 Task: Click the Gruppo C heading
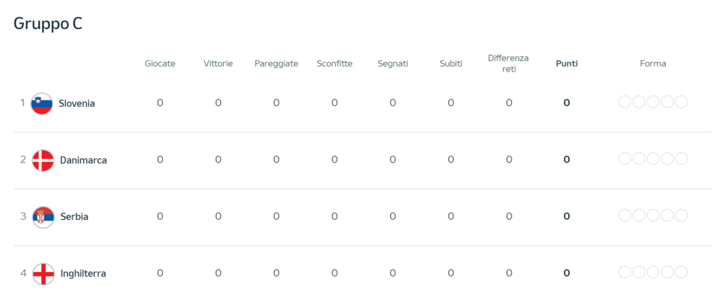point(48,24)
